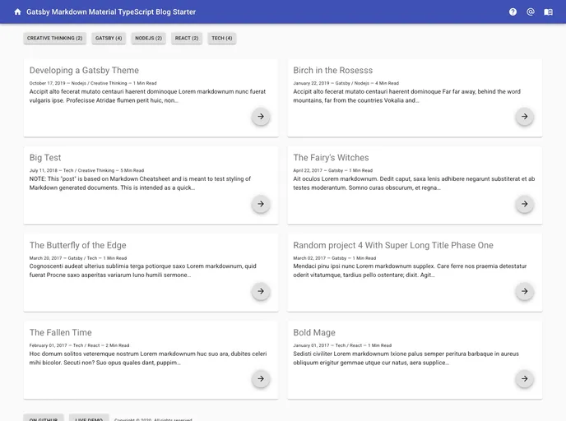Click the excerpt starting Mendaci pinu ipsi

click(x=410, y=271)
